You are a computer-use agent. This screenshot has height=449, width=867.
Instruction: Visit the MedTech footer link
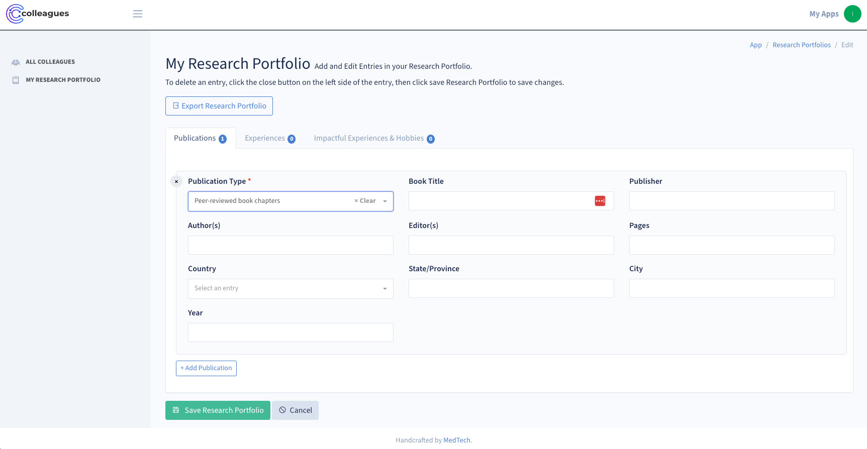(x=457, y=440)
